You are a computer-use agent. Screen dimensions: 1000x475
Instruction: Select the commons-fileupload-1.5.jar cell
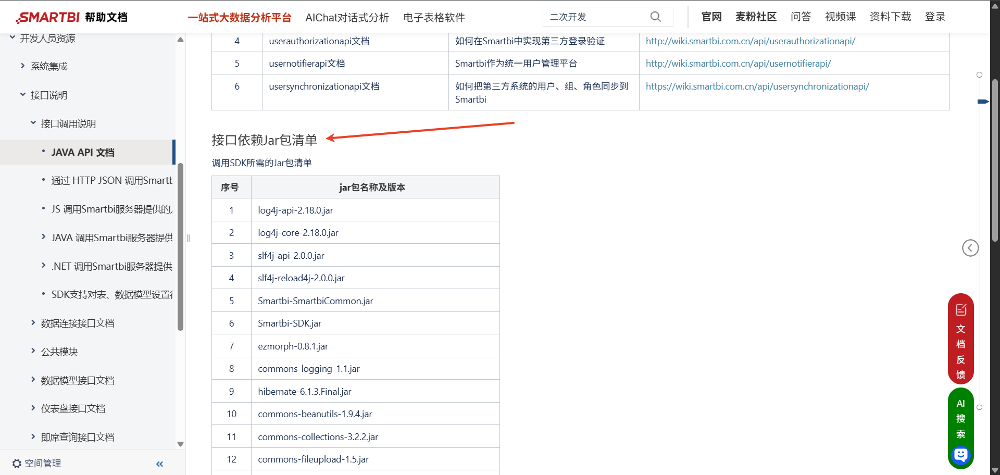pyautogui.click(x=375, y=459)
